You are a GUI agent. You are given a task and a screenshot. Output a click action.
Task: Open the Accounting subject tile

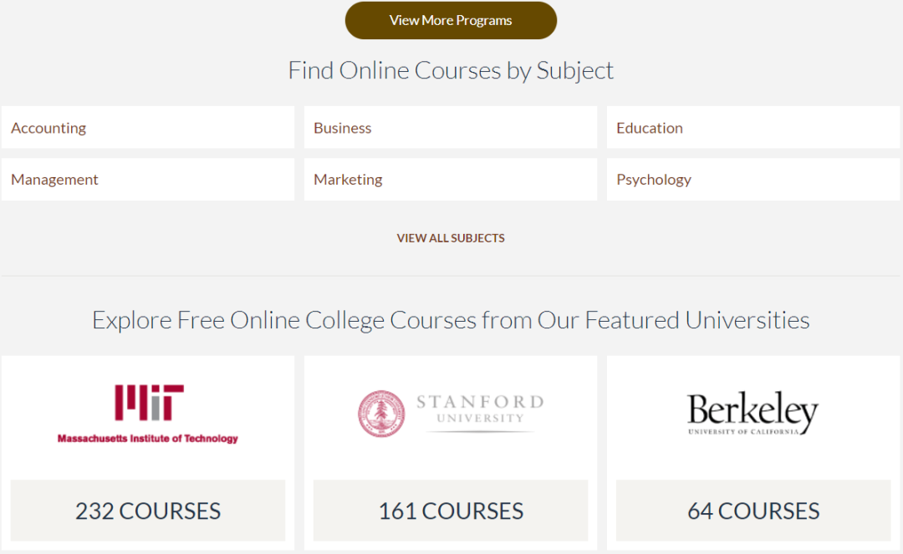[x=148, y=128]
